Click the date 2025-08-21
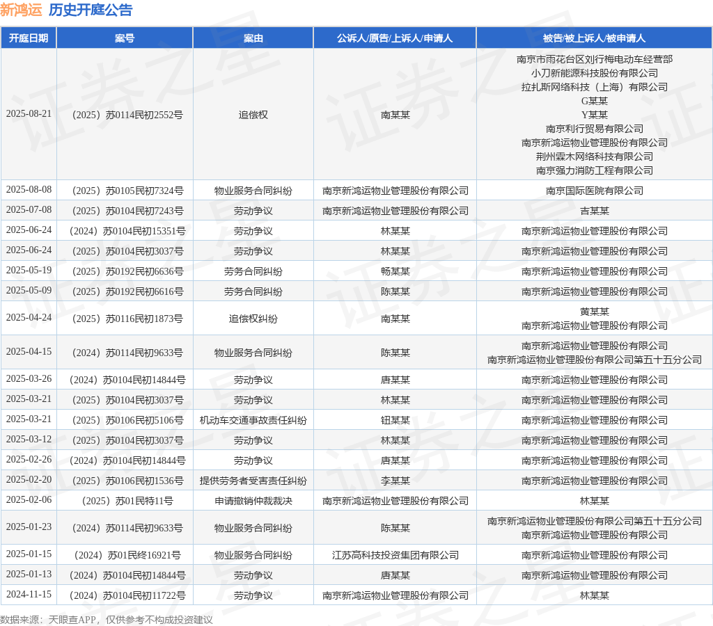 29,114
